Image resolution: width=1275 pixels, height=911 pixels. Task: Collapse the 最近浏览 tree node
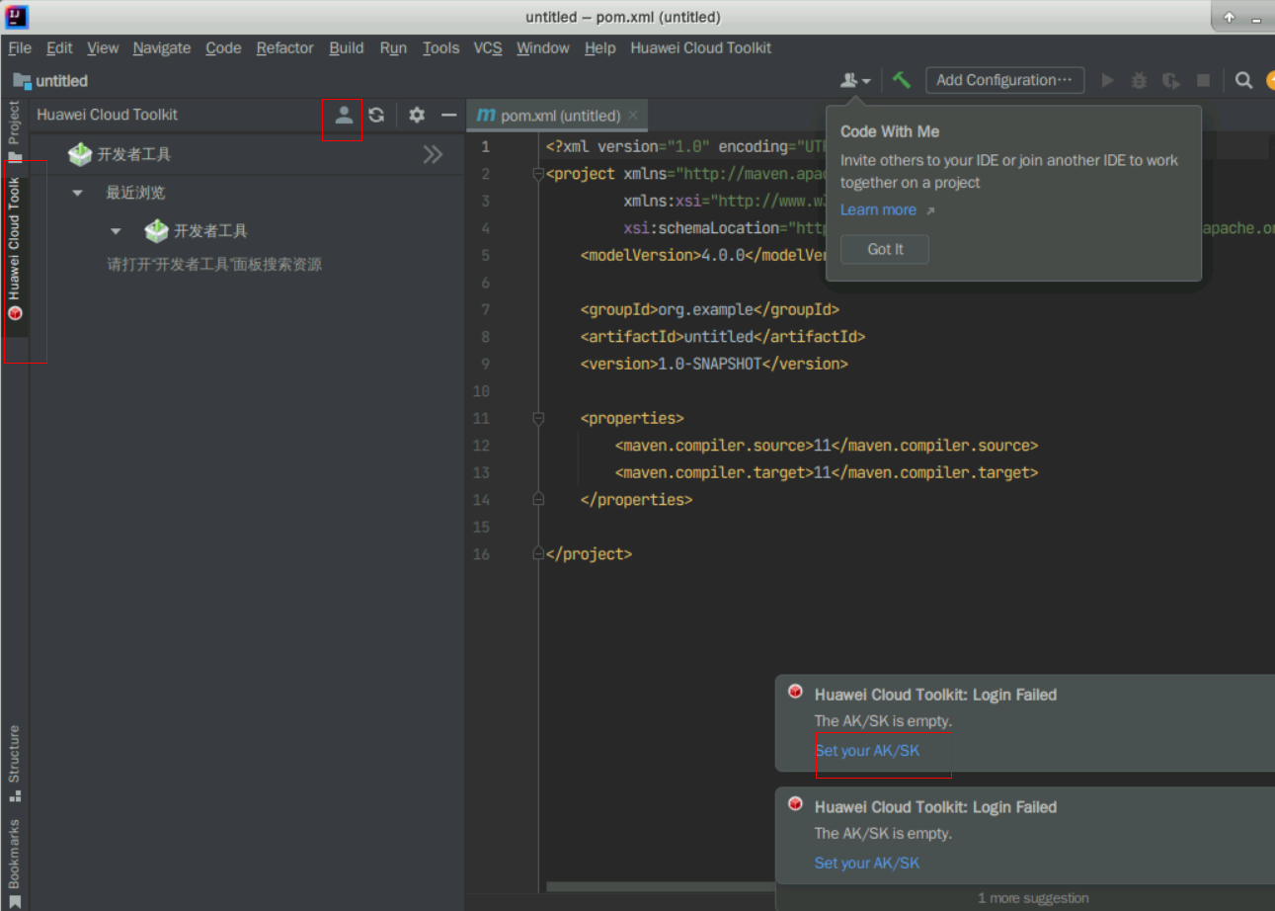(x=78, y=193)
